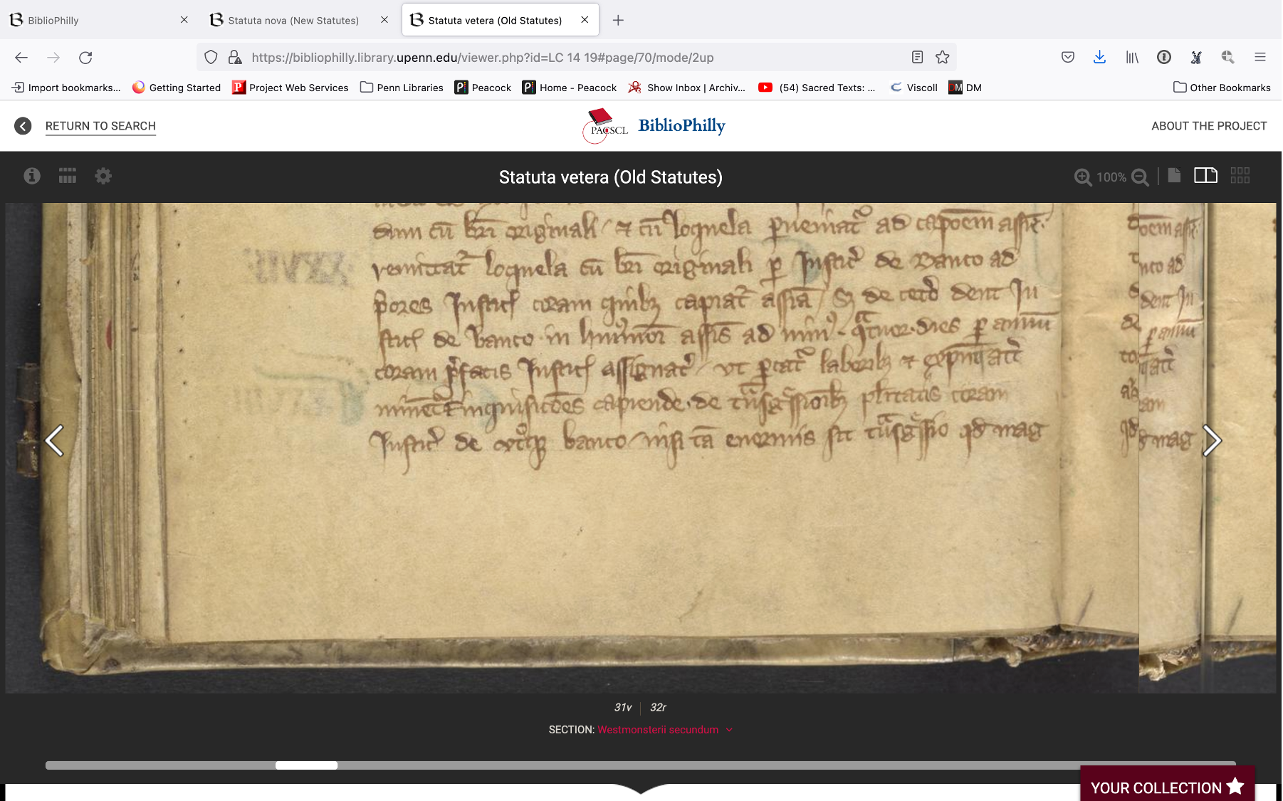Go to the previous page spread

(54, 440)
